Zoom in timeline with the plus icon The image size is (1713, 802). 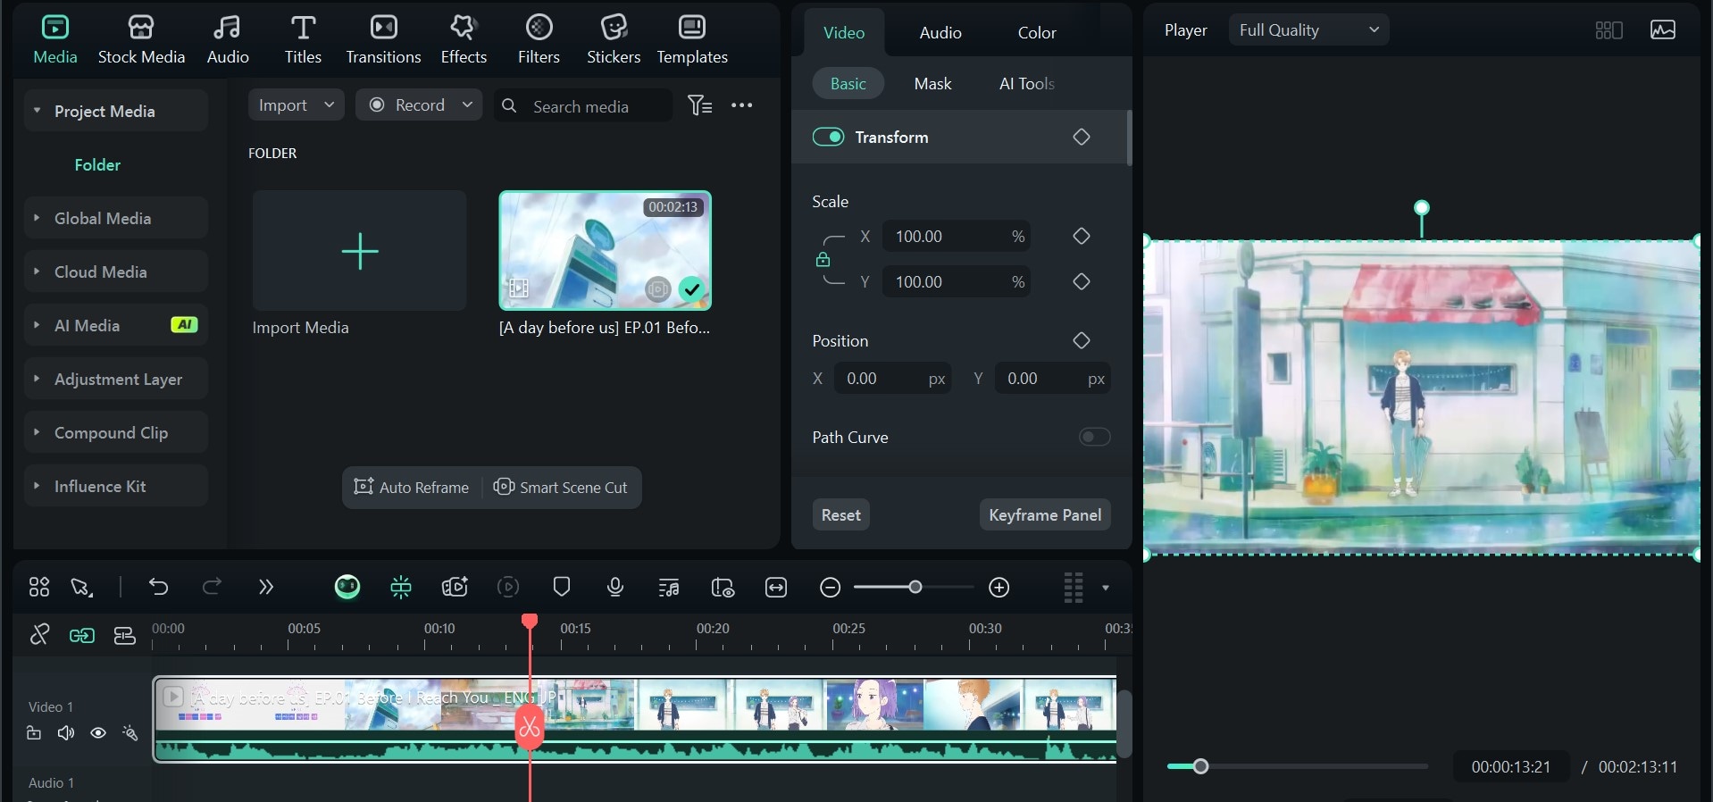coord(999,587)
